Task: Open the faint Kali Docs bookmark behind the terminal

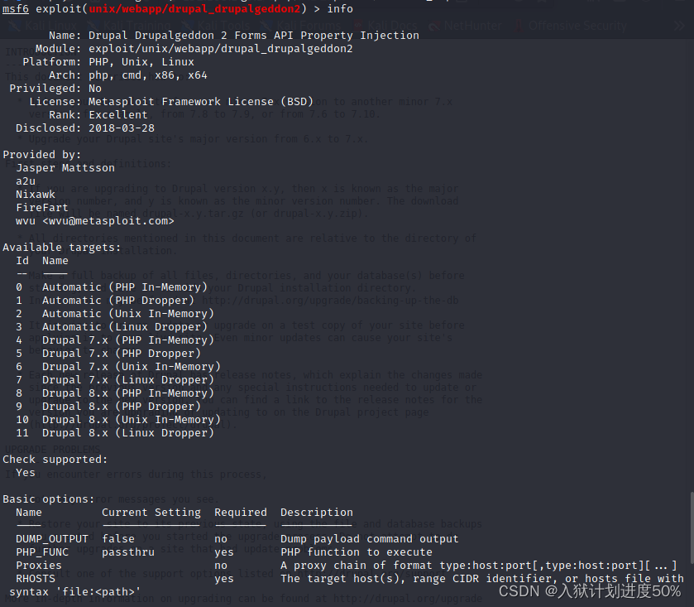Action: coord(386,26)
